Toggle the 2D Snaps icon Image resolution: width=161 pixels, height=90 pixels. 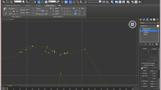click(70, 2)
